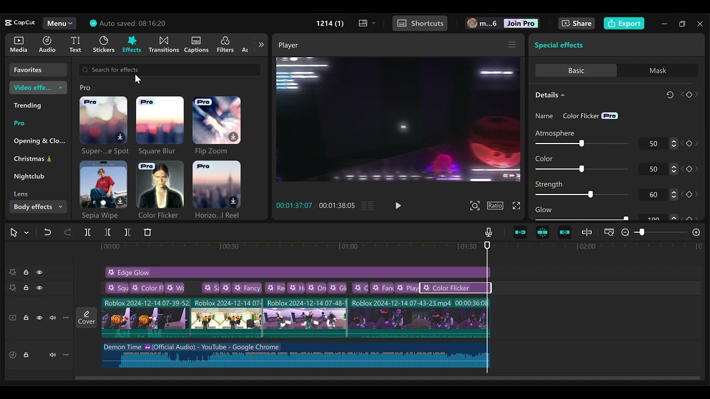Open the Menu dropdown

tap(59, 23)
